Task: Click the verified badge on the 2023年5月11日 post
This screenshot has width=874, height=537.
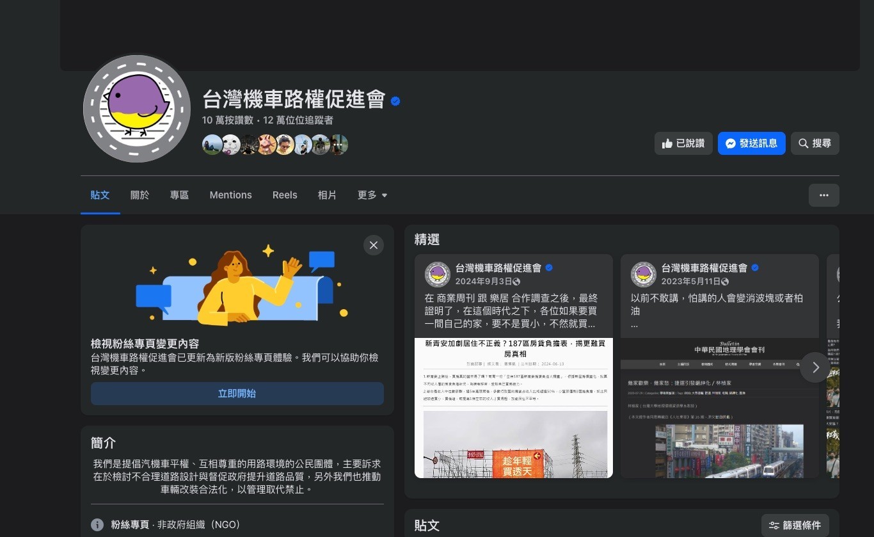Action: [755, 268]
